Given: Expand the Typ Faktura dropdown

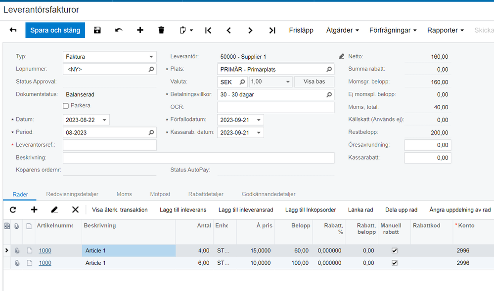Looking at the screenshot, I should pyautogui.click(x=151, y=57).
